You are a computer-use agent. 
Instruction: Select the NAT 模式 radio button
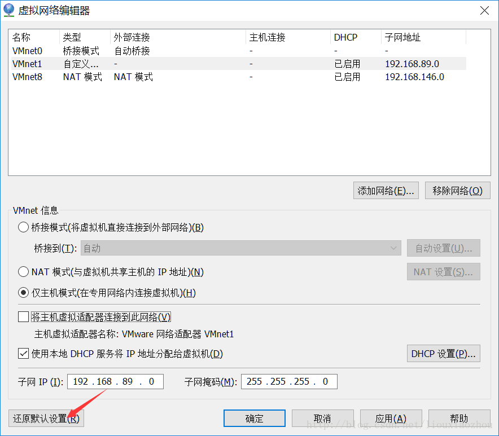(23, 272)
